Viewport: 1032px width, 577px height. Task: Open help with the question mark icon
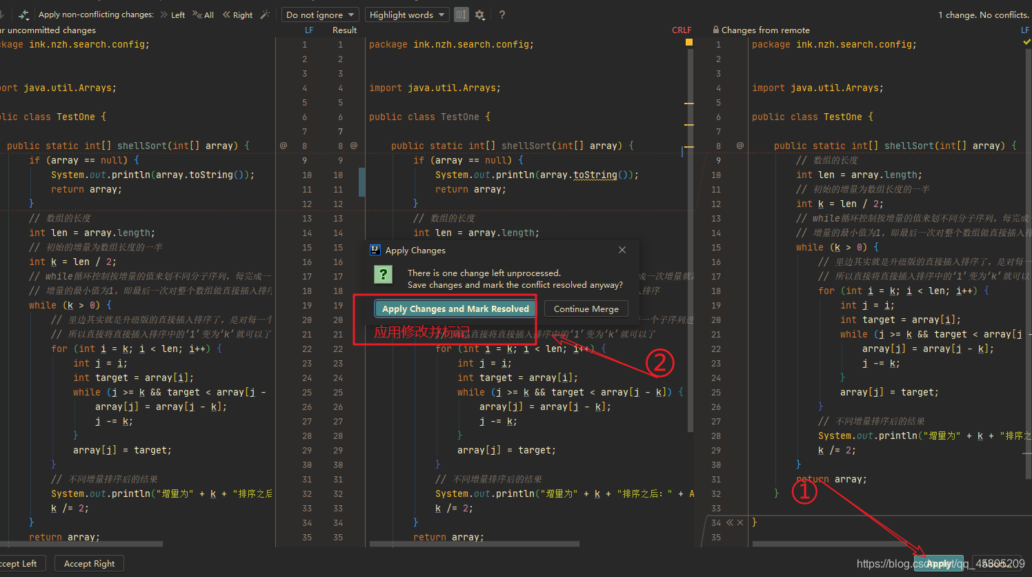502,14
